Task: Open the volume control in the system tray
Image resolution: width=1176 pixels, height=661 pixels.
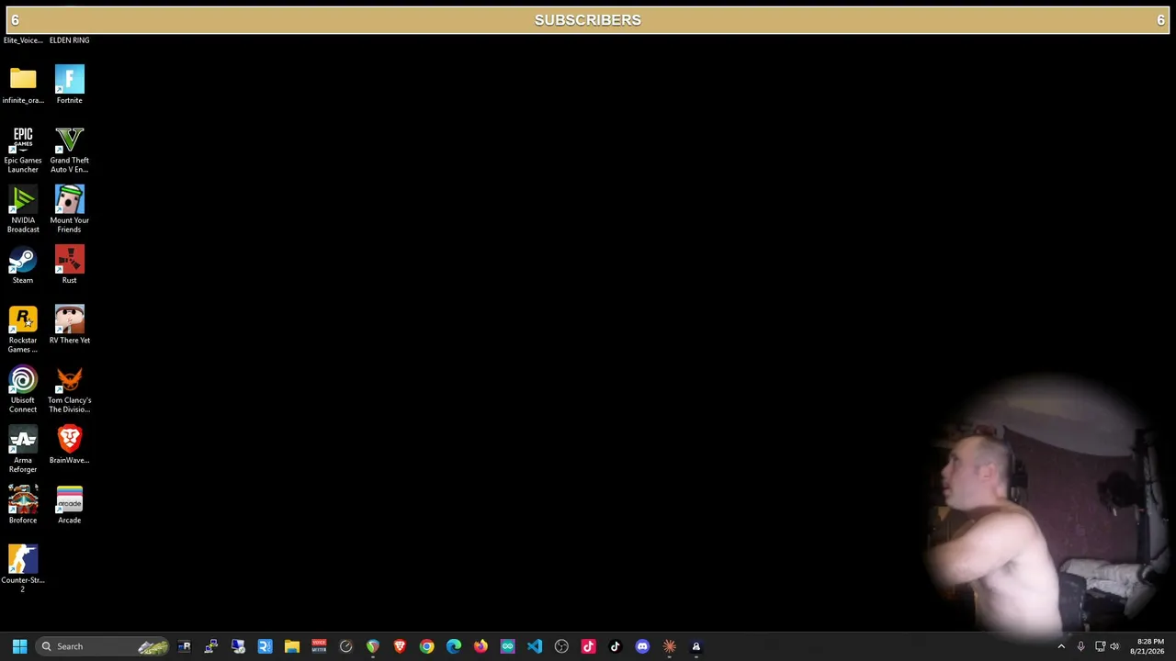Action: click(x=1115, y=646)
